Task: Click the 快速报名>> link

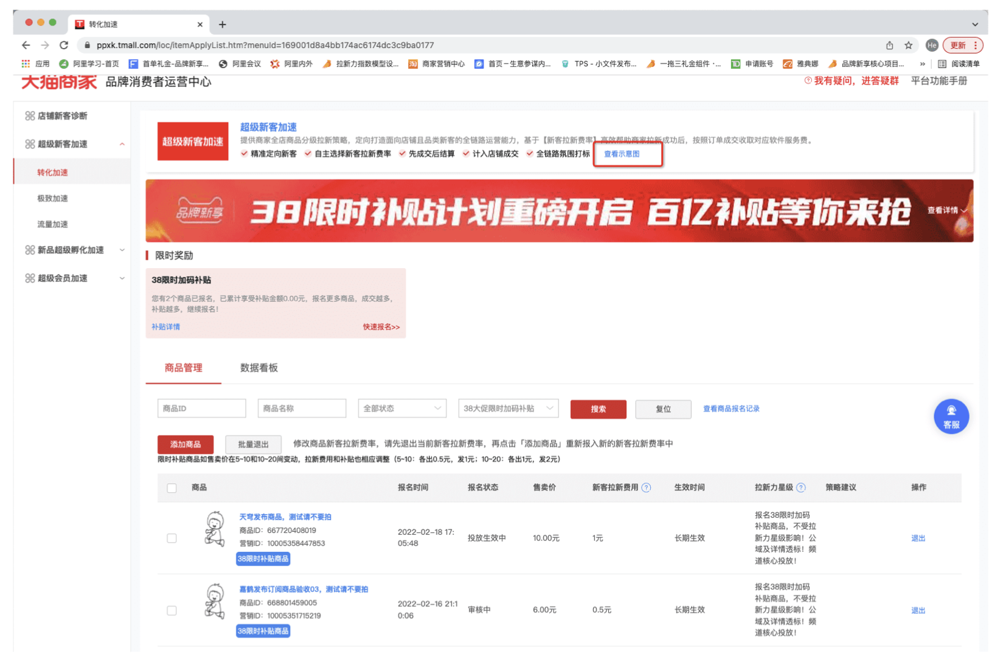Action: pyautogui.click(x=381, y=326)
